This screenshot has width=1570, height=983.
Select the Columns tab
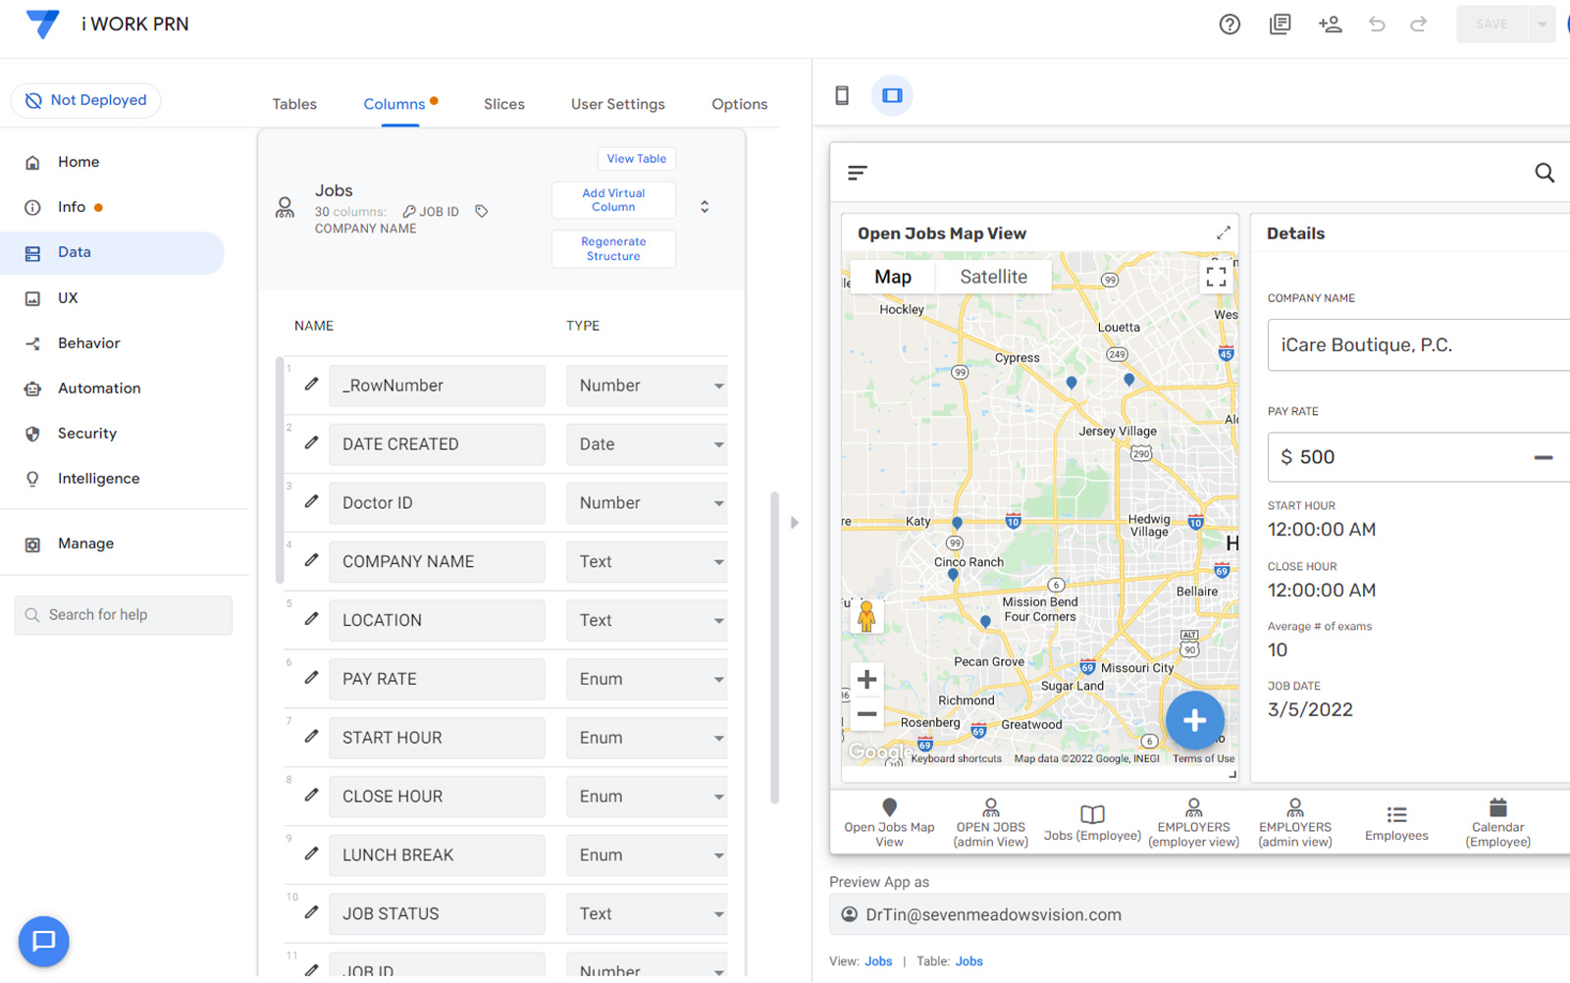pos(394,104)
